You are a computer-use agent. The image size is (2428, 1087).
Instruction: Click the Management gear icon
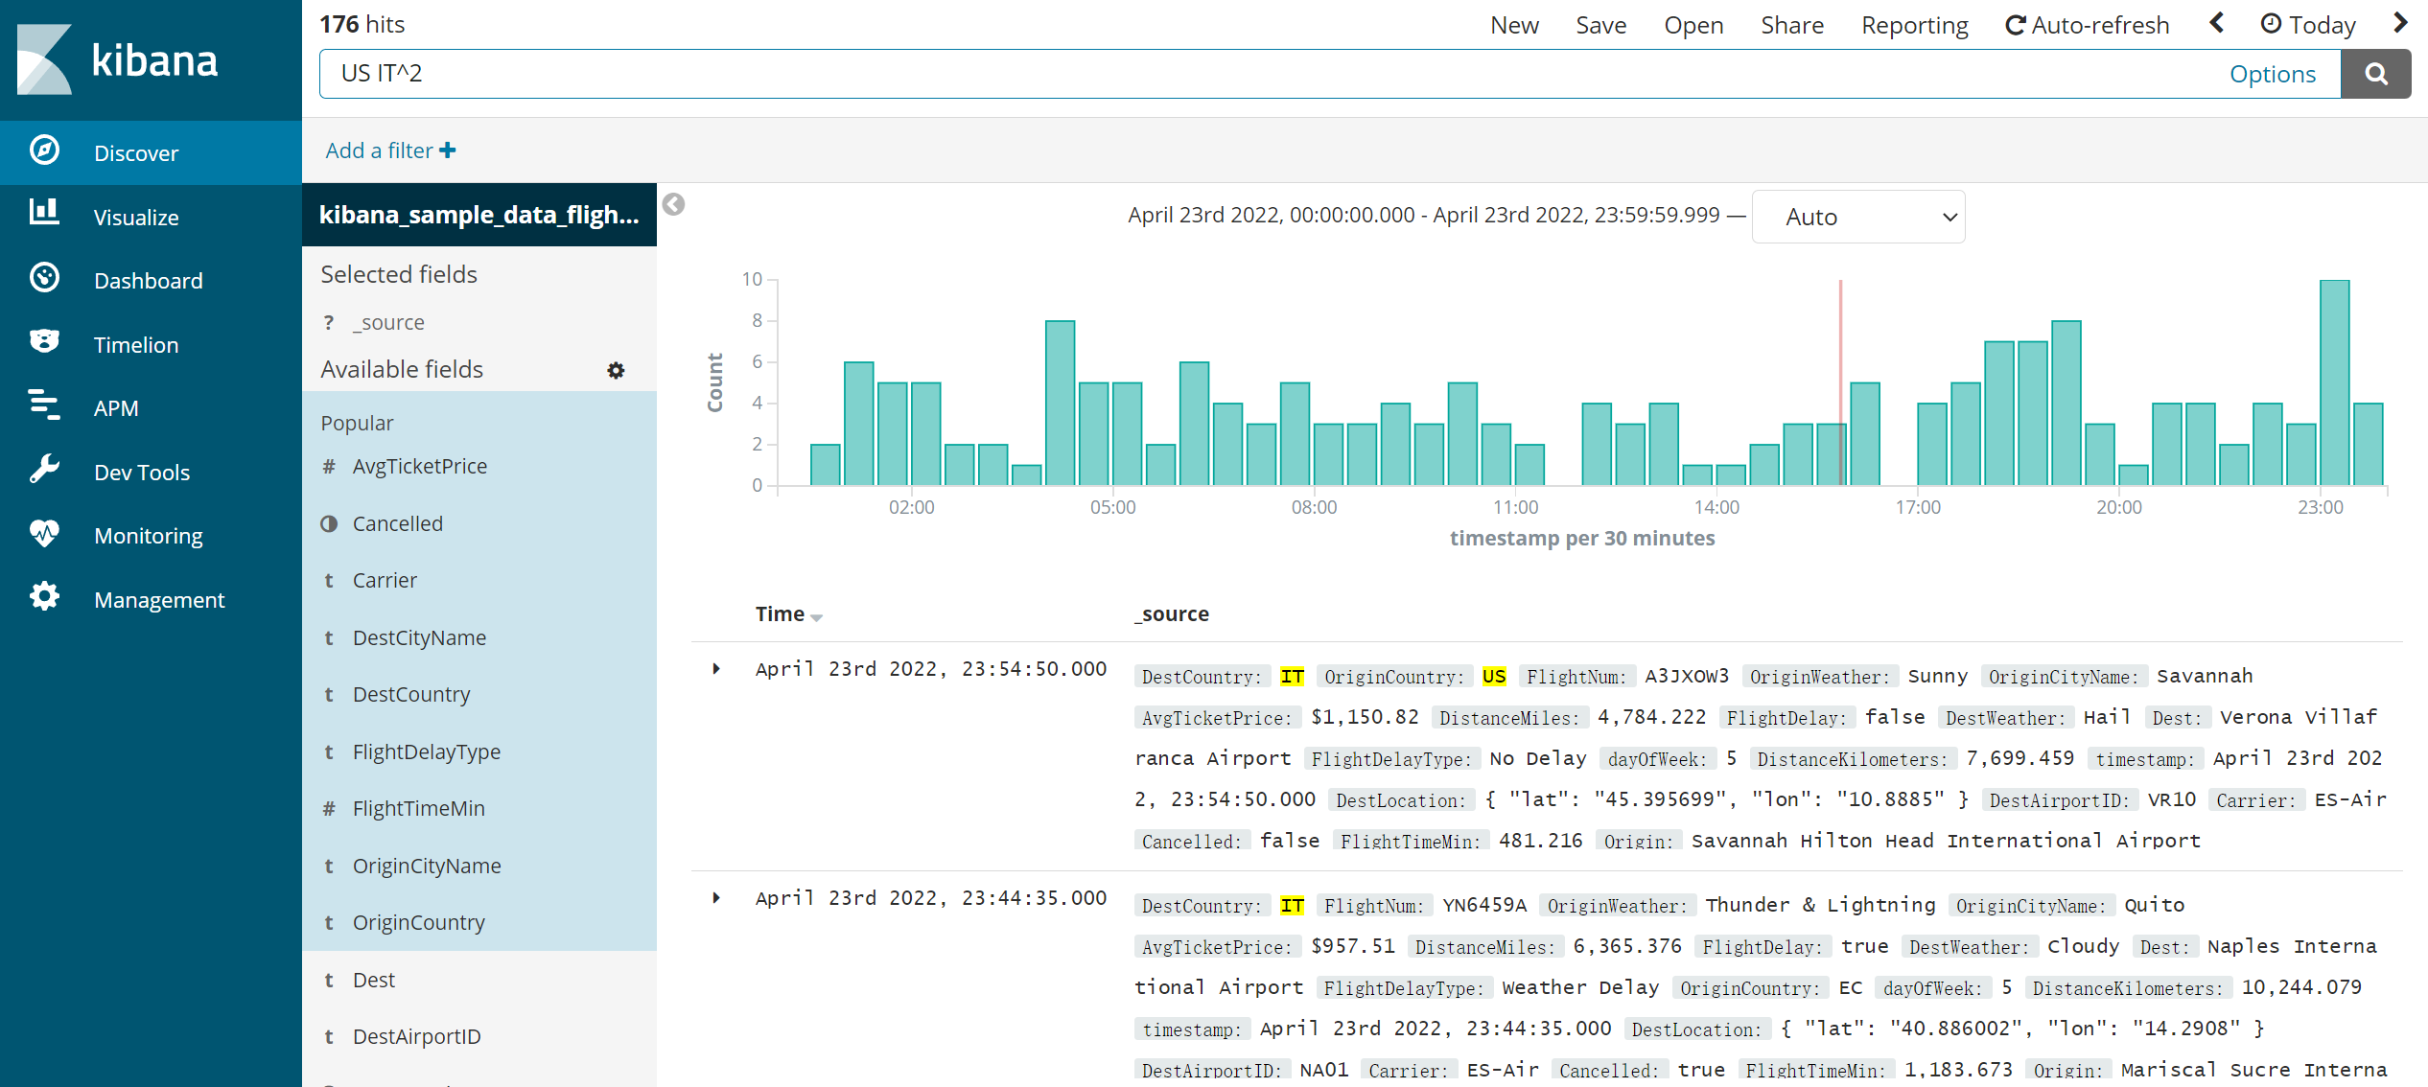point(44,598)
